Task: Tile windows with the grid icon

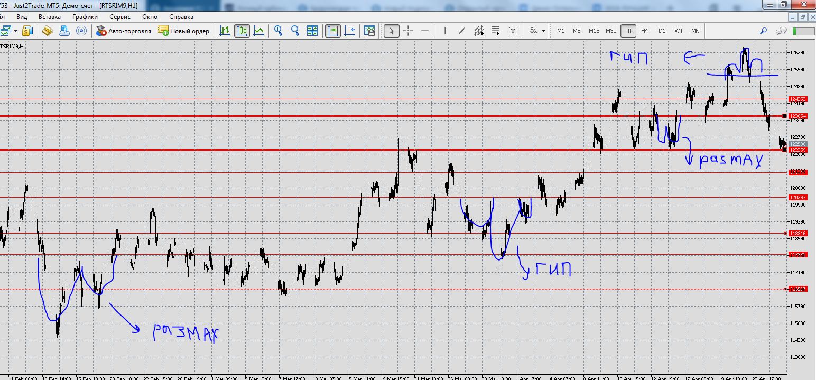Action: coord(312,31)
